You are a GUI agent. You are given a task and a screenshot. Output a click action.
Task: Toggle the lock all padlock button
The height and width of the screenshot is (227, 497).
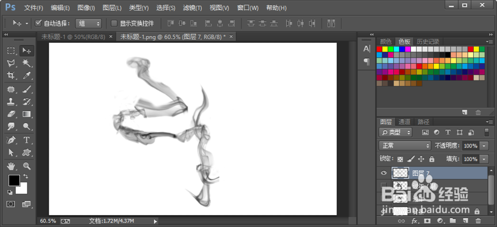coord(432,158)
